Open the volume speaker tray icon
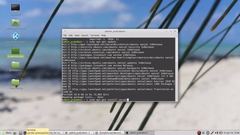The height and width of the screenshot is (135, 240). (217, 133)
